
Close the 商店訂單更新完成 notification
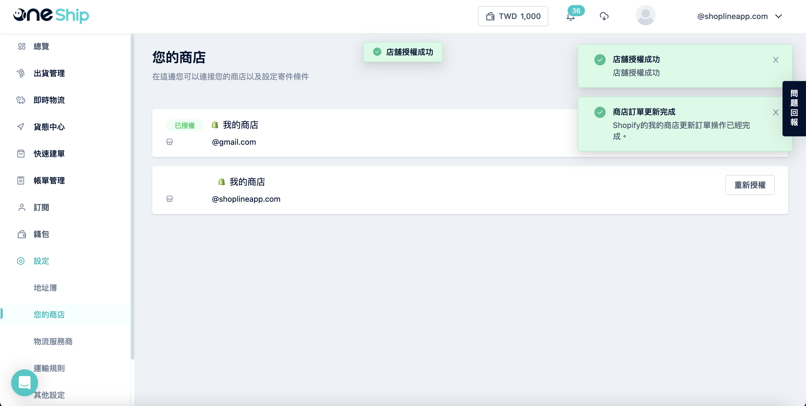(x=775, y=112)
